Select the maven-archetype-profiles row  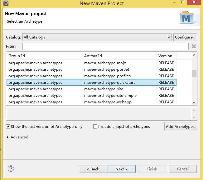coord(91,76)
